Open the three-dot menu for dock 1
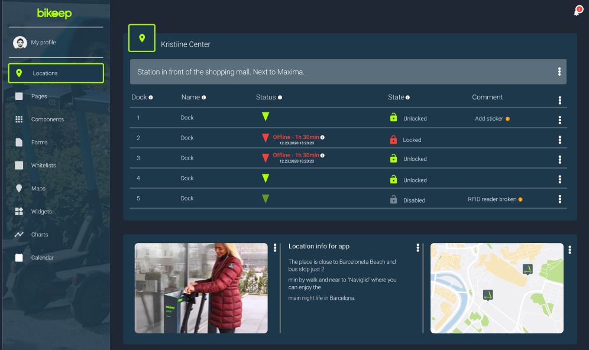The height and width of the screenshot is (350, 589). [x=559, y=120]
